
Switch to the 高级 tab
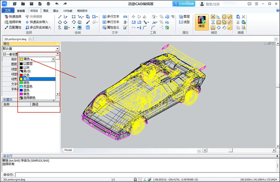pyautogui.click(x=46, y=11)
